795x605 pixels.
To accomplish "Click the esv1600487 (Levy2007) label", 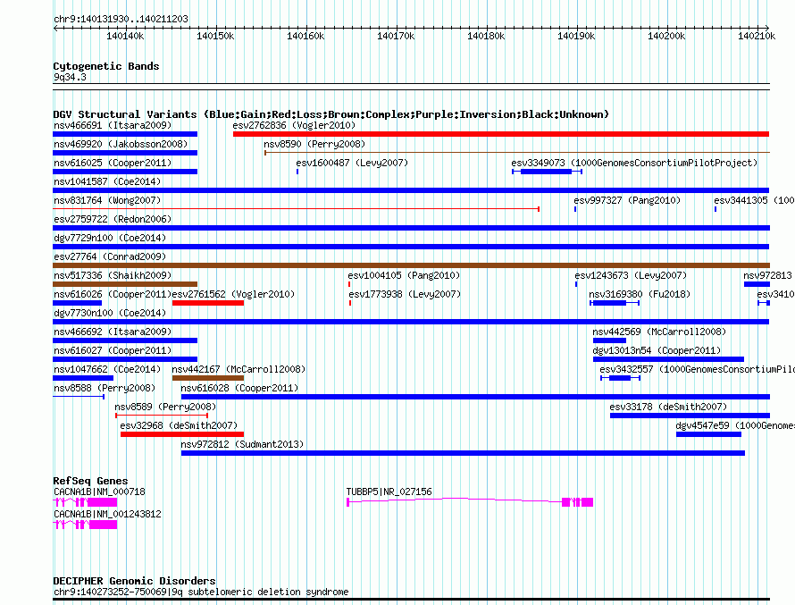I will [352, 163].
